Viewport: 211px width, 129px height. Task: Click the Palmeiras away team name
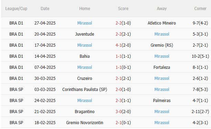[x=162, y=101]
